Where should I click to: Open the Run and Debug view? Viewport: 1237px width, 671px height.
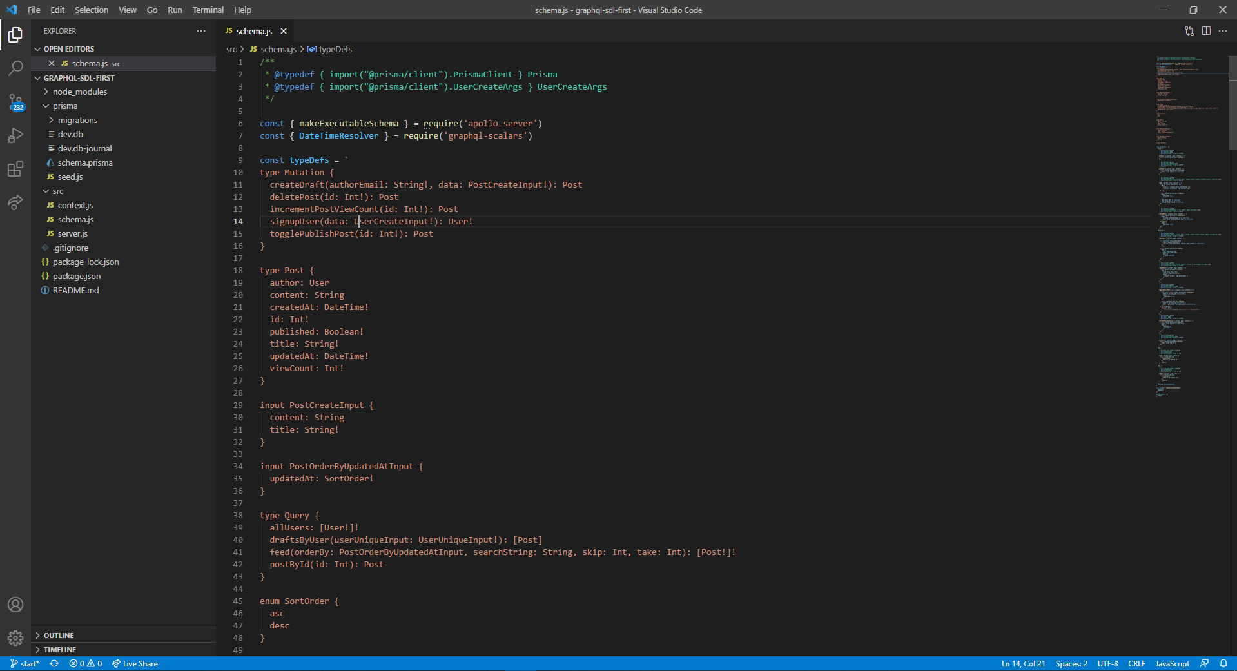click(15, 135)
